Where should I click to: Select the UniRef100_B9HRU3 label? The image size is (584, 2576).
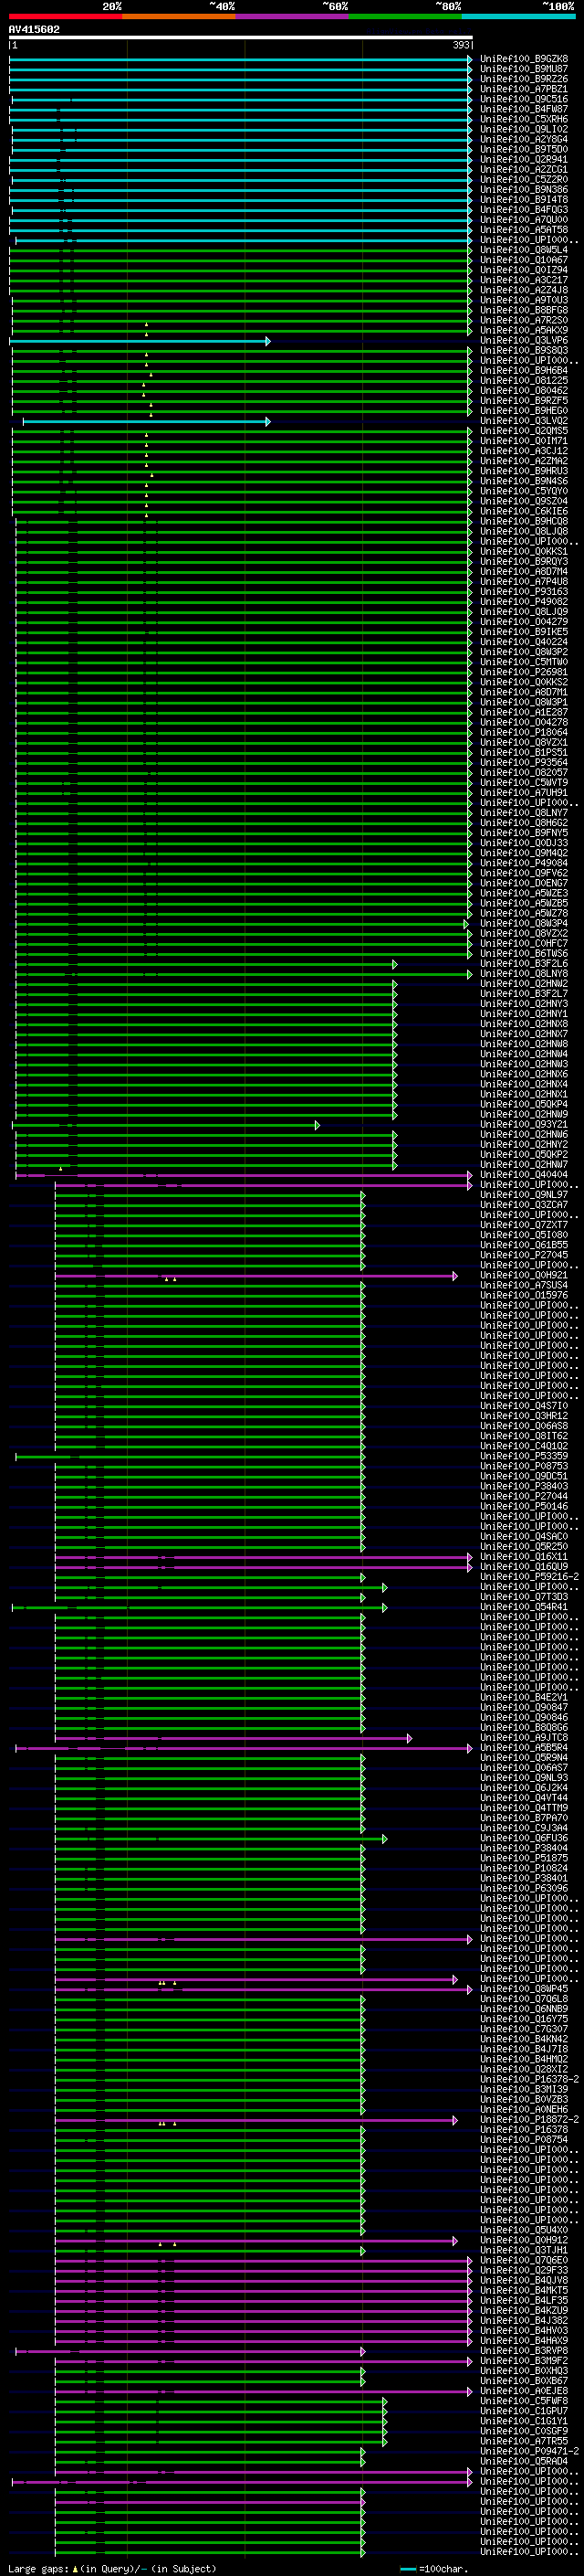524,471
